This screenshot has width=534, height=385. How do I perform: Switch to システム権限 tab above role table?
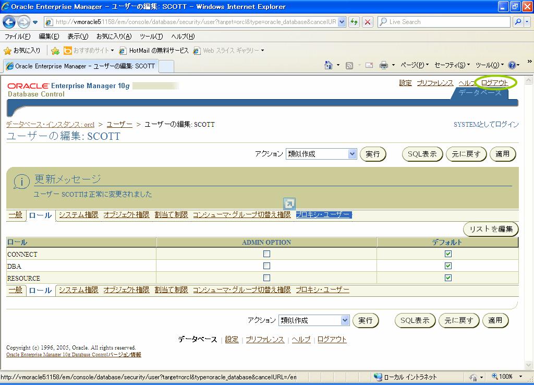point(79,214)
